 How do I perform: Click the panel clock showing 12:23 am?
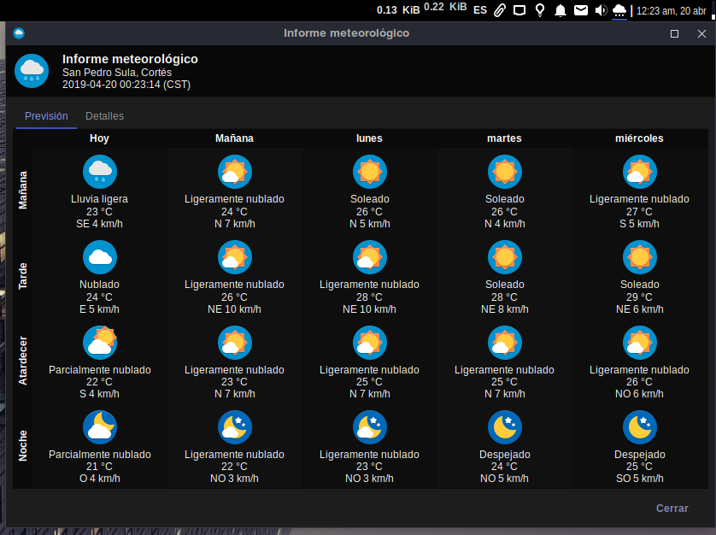671,11
